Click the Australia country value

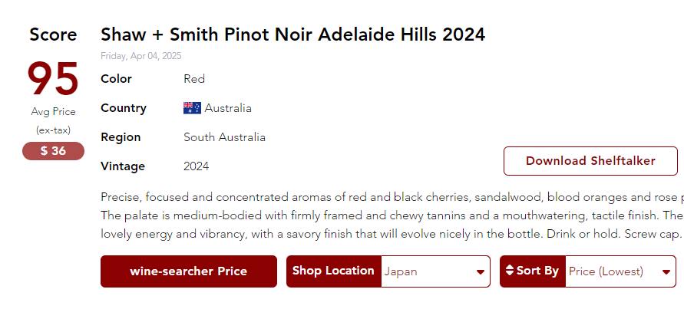(228, 108)
